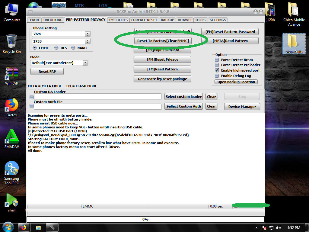Viewport: 309px width, 232px height.
Task: Clear the Custom Auth File path
Action: pyautogui.click(x=211, y=106)
